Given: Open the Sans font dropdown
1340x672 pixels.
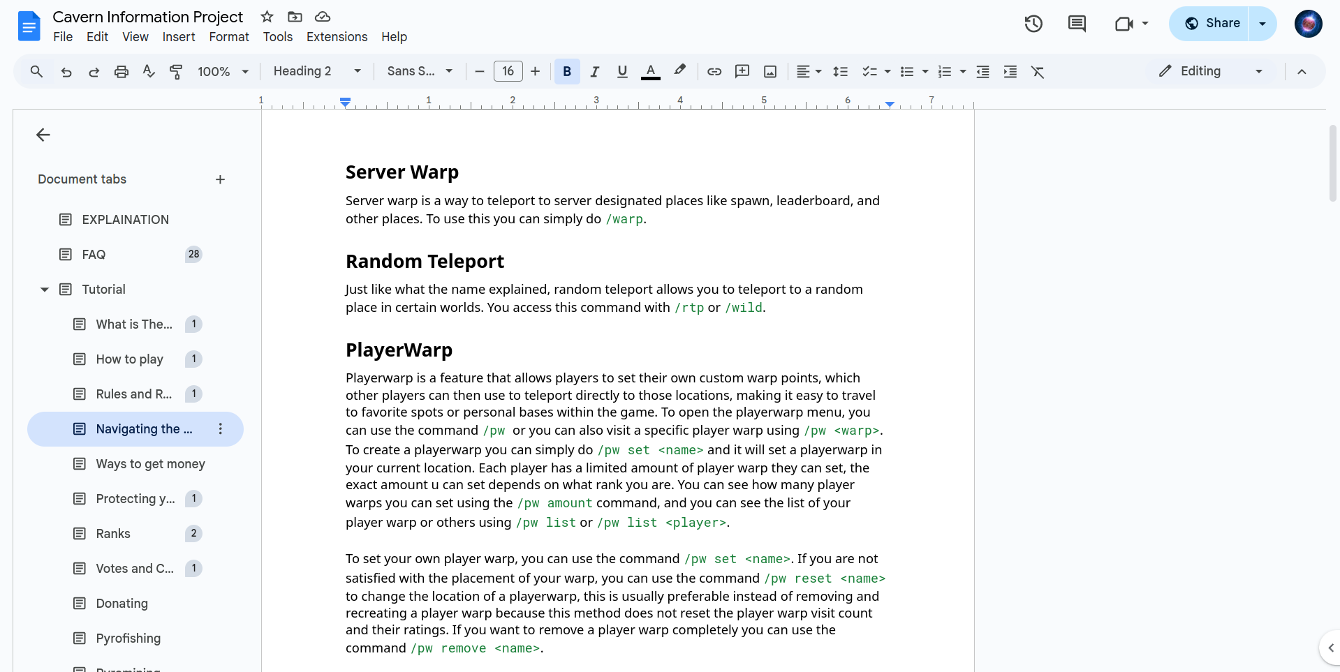Looking at the screenshot, I should click(420, 71).
